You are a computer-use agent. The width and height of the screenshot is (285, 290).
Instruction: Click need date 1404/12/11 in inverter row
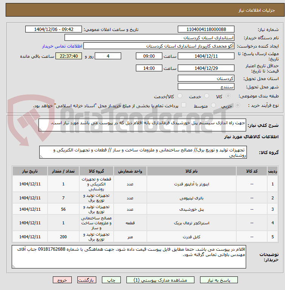(x=30, y=184)
